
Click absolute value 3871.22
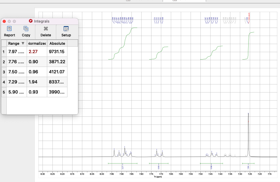pos(57,62)
